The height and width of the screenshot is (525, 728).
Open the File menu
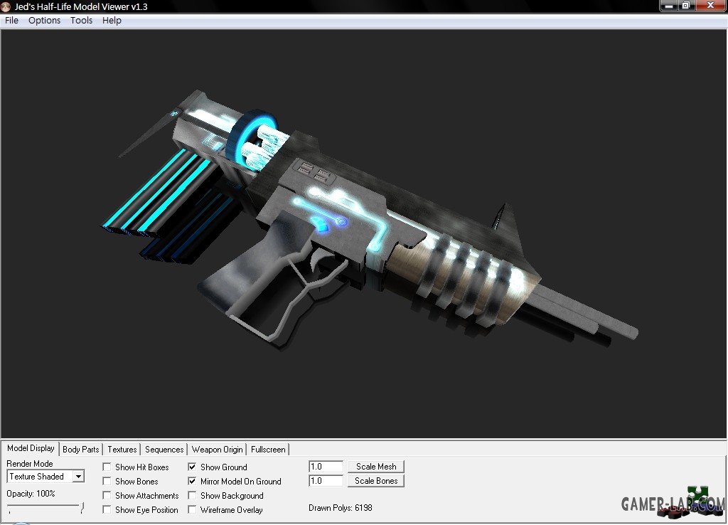coord(11,21)
